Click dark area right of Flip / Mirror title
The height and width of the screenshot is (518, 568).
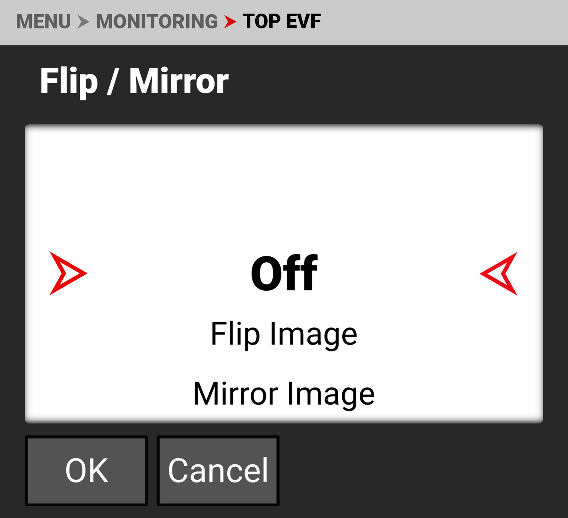379,81
